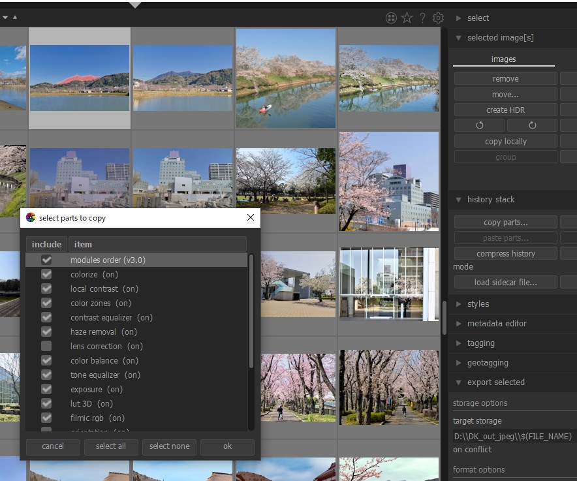The height and width of the screenshot is (481, 577).
Task: Click the copy locally button
Action: 506,142
